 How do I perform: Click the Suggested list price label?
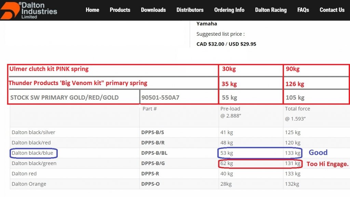coord(220,34)
